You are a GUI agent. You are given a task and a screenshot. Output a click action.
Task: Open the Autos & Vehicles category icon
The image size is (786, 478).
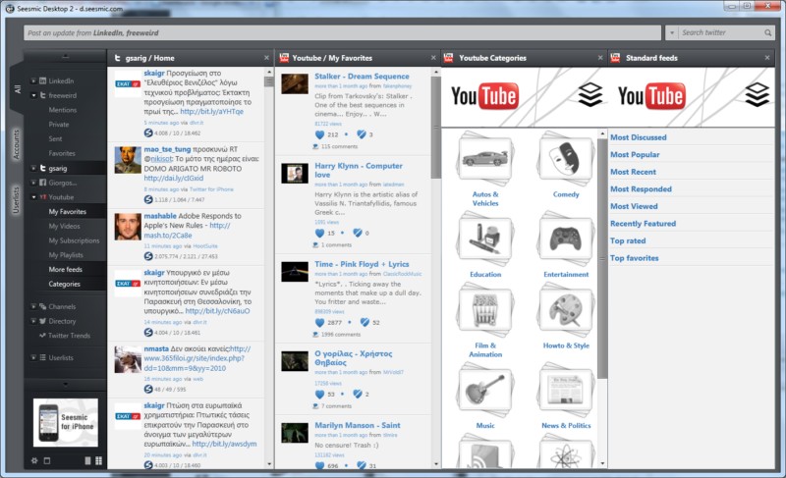click(484, 159)
